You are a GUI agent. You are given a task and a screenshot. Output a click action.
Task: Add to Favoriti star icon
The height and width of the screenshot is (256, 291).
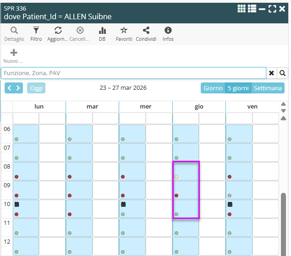124,31
